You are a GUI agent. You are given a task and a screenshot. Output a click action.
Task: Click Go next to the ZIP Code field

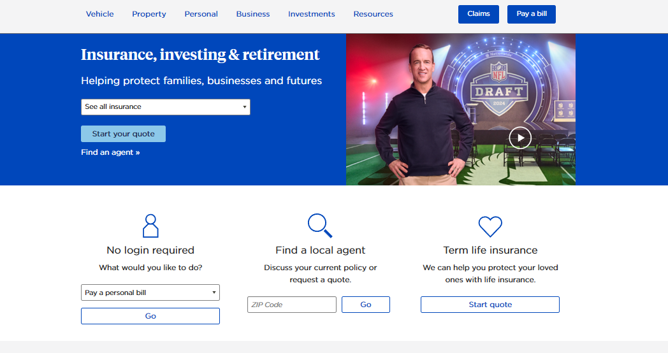coord(366,305)
